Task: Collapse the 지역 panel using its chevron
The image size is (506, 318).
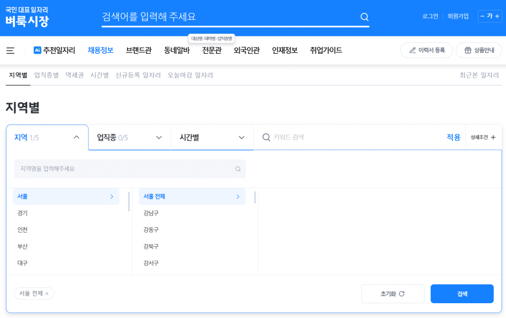Action: coord(76,138)
